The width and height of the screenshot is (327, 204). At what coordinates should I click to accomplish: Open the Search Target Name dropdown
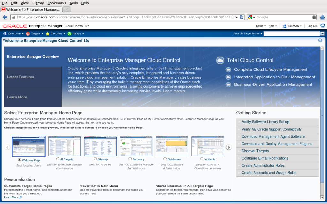click(x=248, y=33)
